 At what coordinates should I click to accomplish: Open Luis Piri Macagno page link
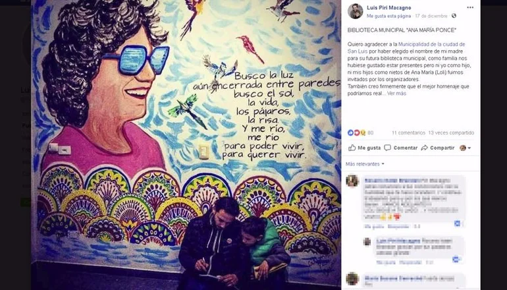pos(389,8)
